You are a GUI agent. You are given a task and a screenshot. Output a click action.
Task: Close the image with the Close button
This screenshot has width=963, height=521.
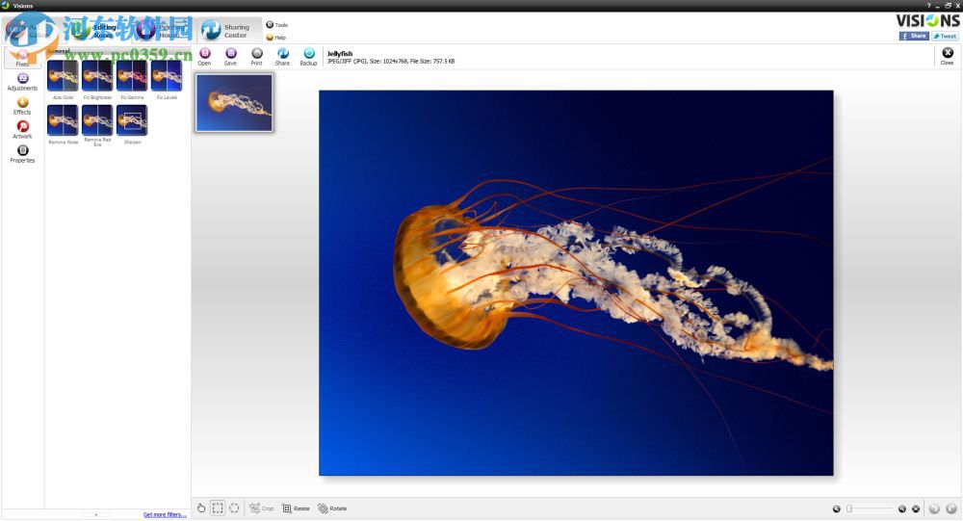(947, 55)
